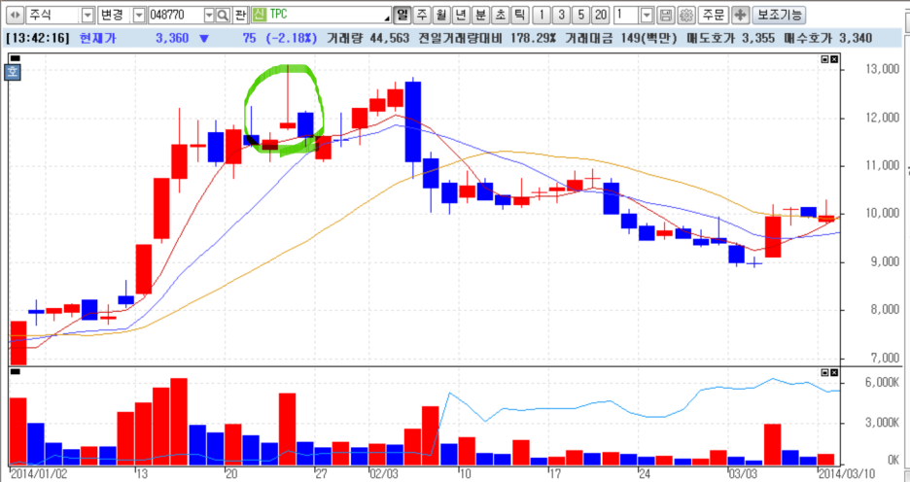Viewport: 910px width, 482px height.
Task: Click interval preset button 1
Action: click(x=542, y=16)
